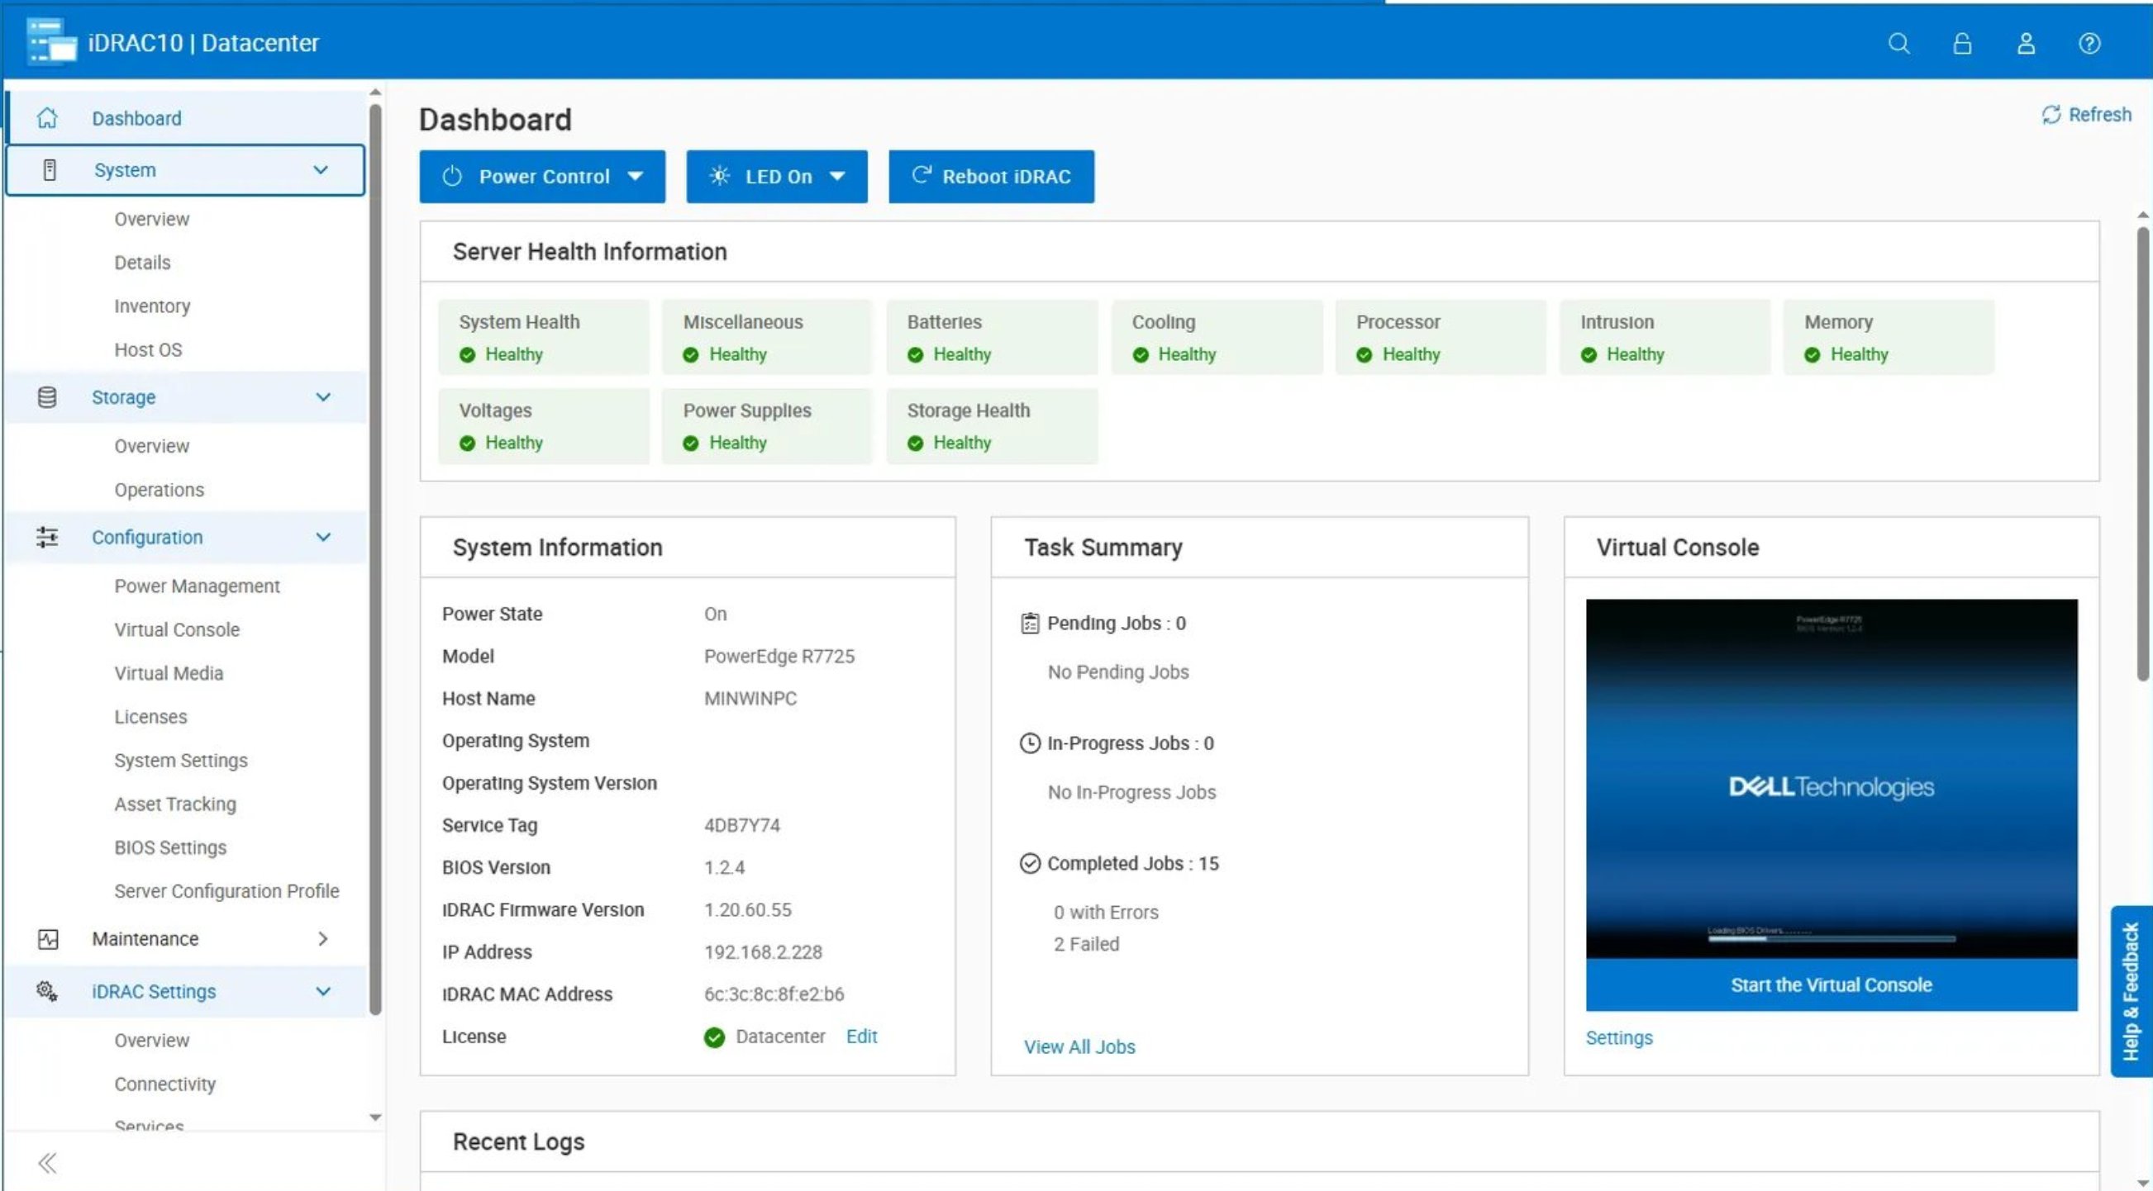Click the Pending Jobs clipboard icon

click(1030, 623)
